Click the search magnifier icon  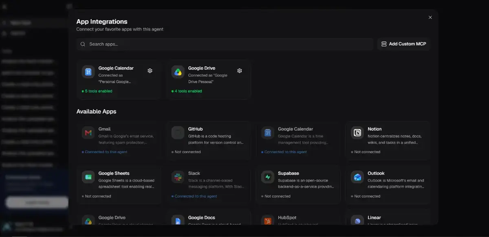point(83,44)
